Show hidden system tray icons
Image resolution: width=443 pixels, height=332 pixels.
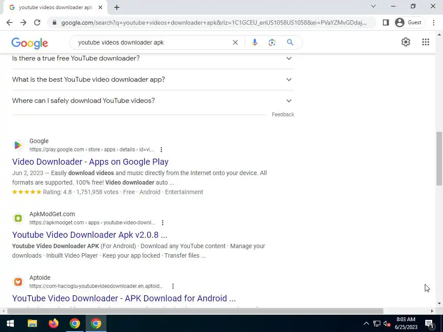(x=366, y=323)
